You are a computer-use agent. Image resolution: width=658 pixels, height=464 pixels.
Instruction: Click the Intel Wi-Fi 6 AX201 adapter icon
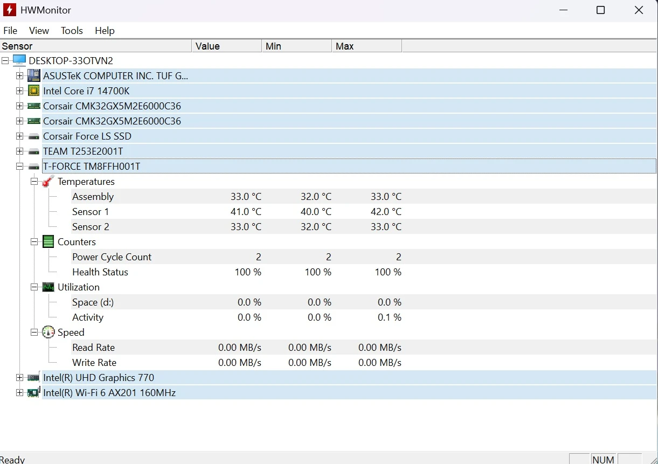coord(34,393)
